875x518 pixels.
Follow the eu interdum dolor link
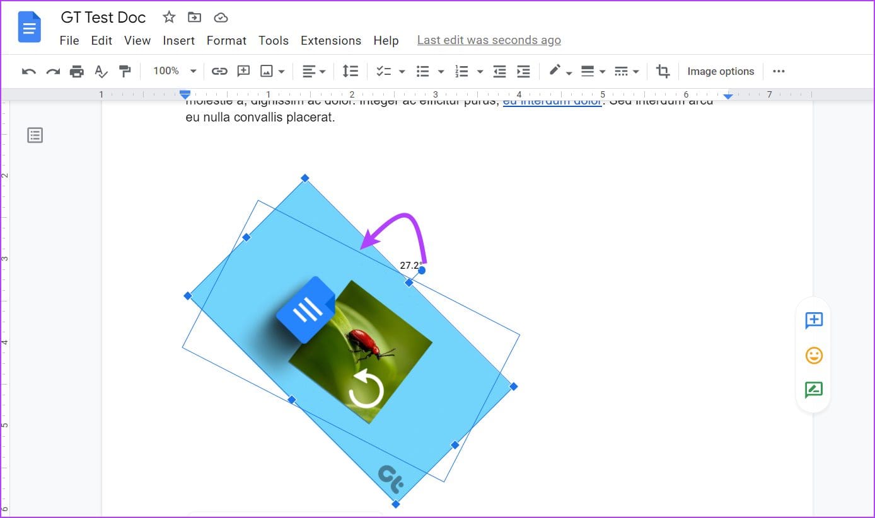tap(552, 101)
